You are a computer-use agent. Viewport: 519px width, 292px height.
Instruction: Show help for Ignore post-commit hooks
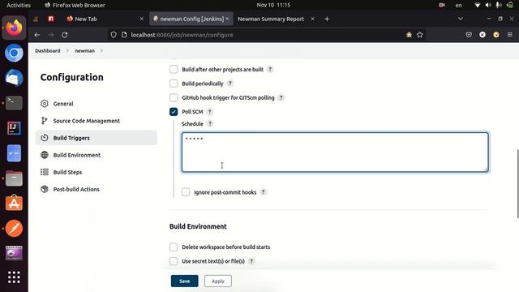[x=263, y=192]
